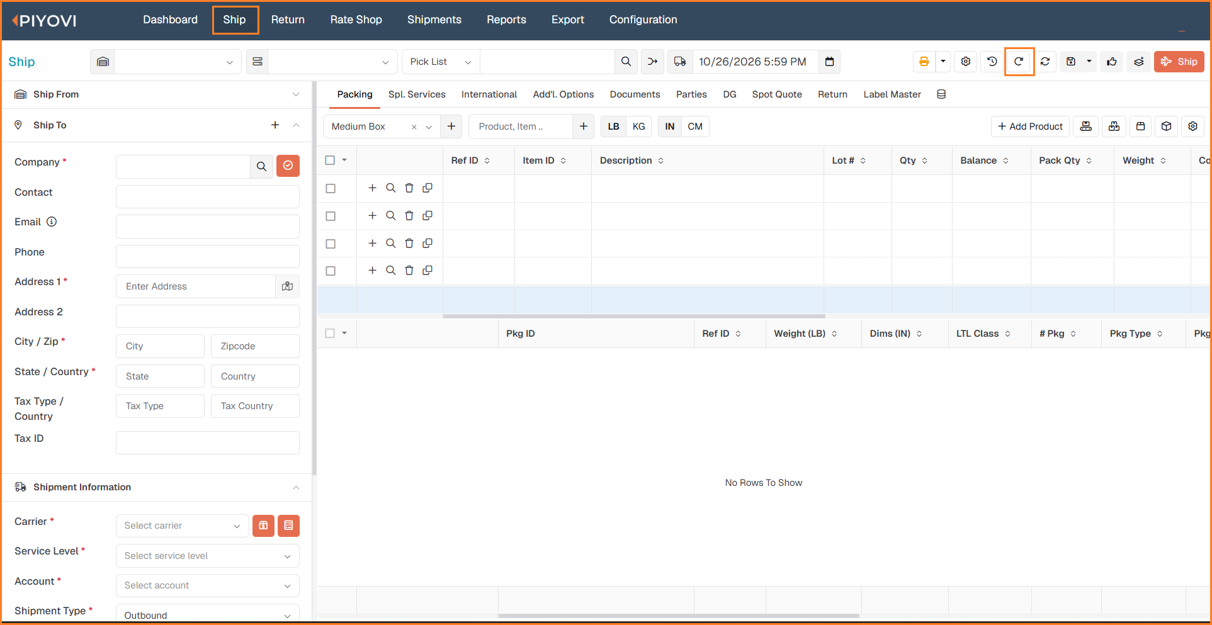Click the magnifier search icon after Pick List
The image size is (1212, 625).
(626, 62)
